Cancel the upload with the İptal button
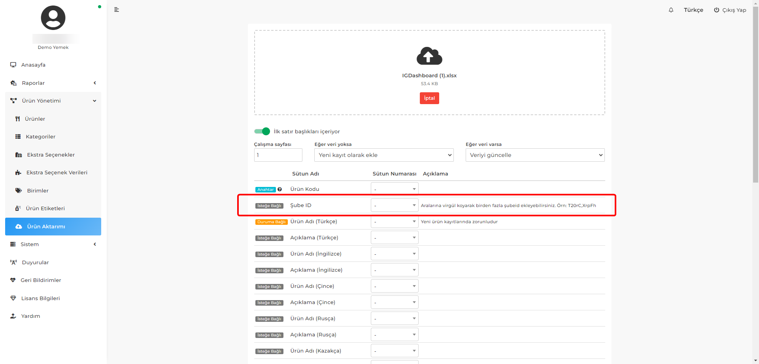 [x=429, y=98]
